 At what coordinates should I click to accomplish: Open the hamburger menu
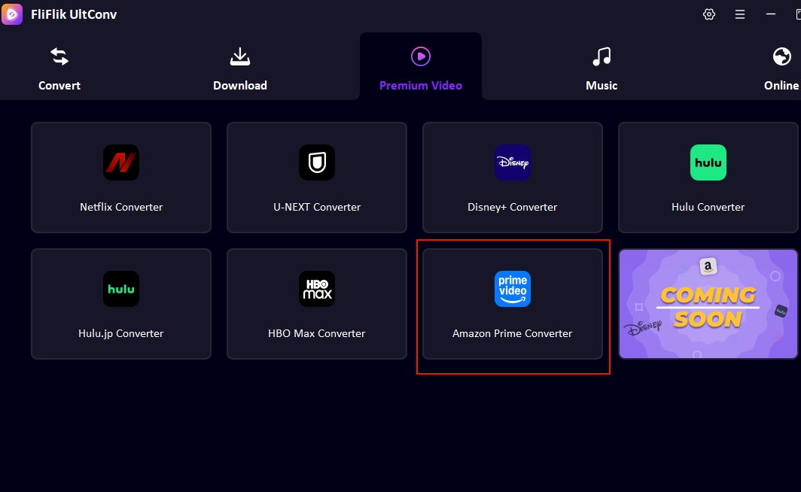[739, 14]
